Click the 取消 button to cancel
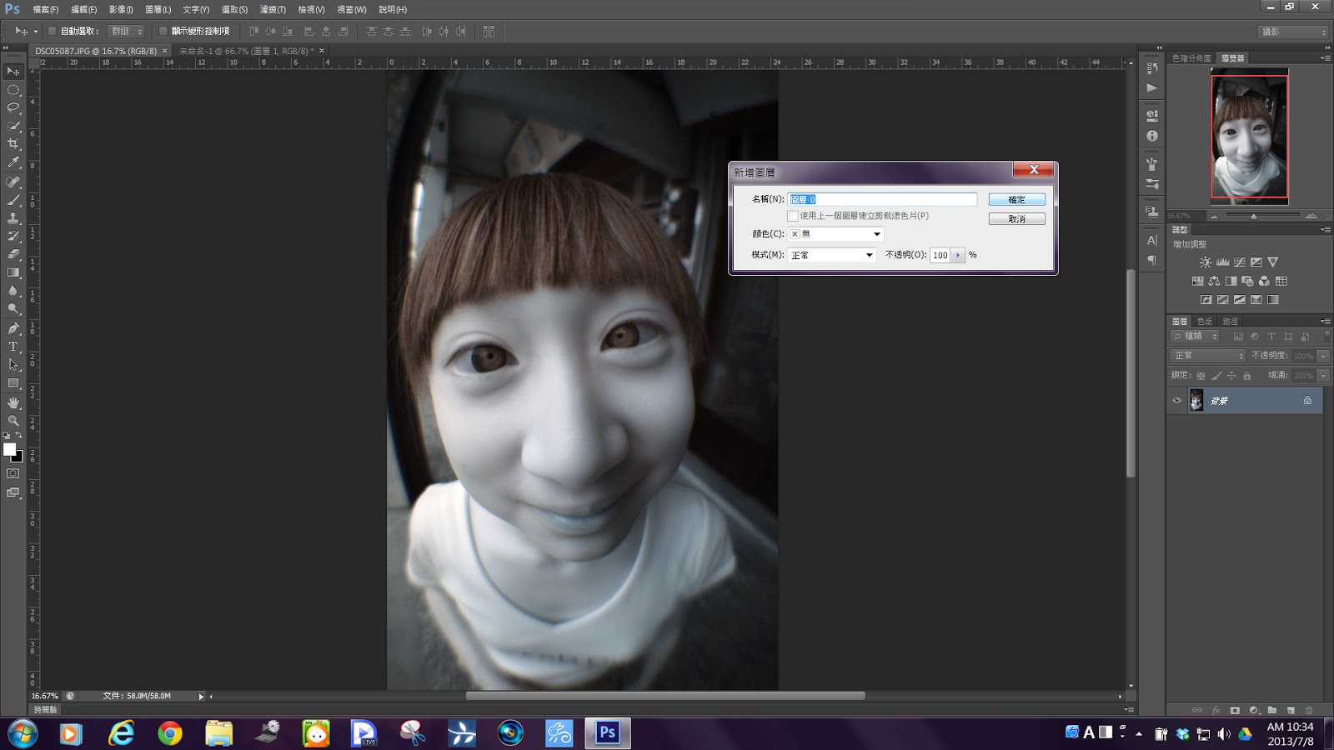This screenshot has height=750, width=1334. pyautogui.click(x=1016, y=219)
